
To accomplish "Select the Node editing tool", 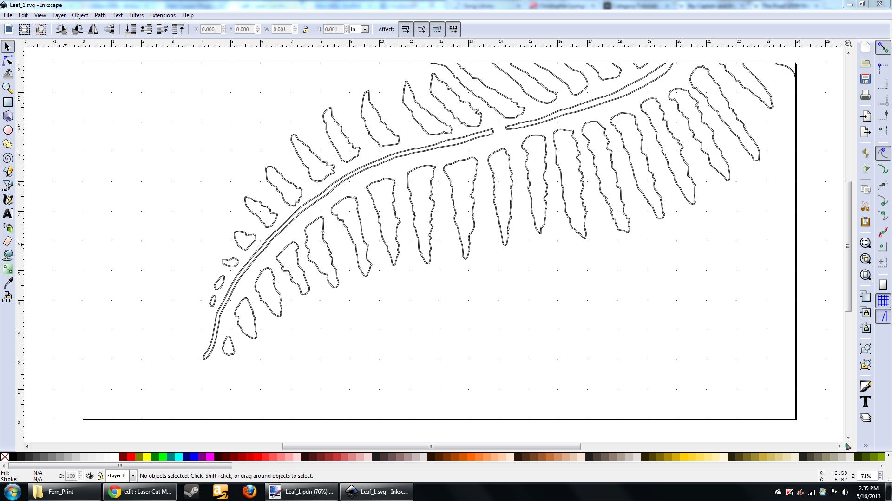I will (x=8, y=60).
